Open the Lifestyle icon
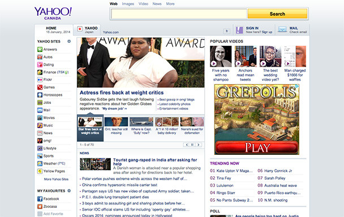Screen dimensions: 344x217 [40, 149]
